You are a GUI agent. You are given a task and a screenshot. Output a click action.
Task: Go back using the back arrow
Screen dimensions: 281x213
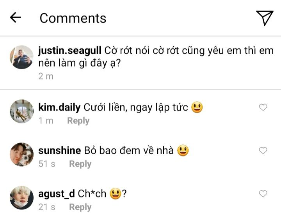point(15,18)
